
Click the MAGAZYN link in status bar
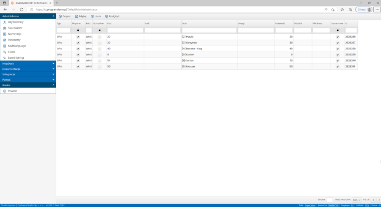(x=333, y=205)
